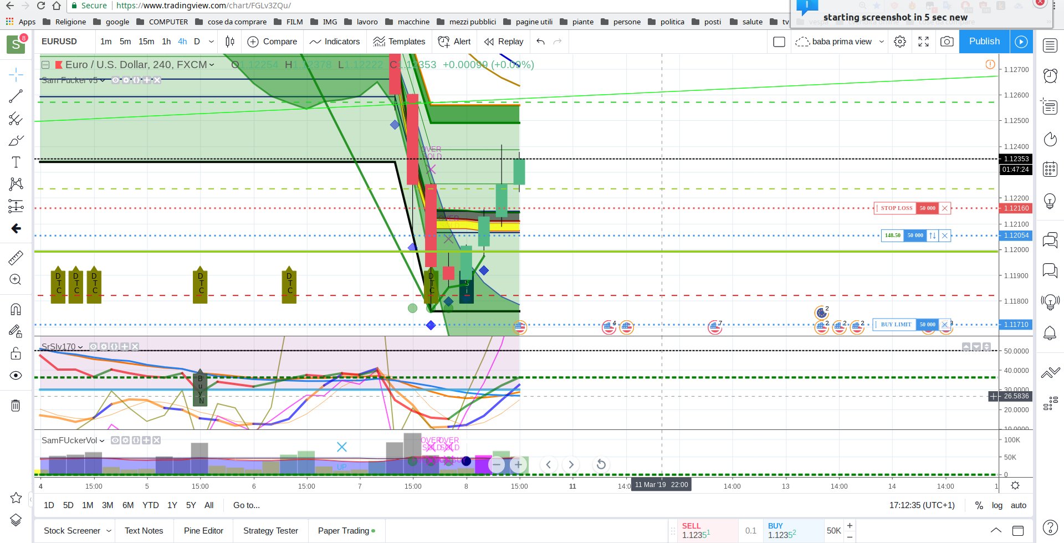
Task: Activate the Zoom In tool
Action: [x=16, y=280]
